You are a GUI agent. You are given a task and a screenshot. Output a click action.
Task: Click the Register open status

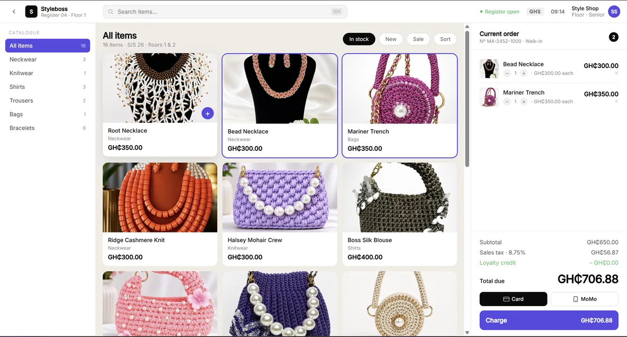pos(500,11)
